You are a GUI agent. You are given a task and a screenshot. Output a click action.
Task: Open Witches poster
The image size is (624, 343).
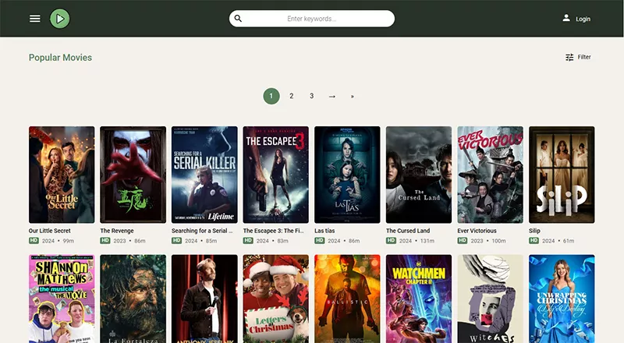click(491, 299)
